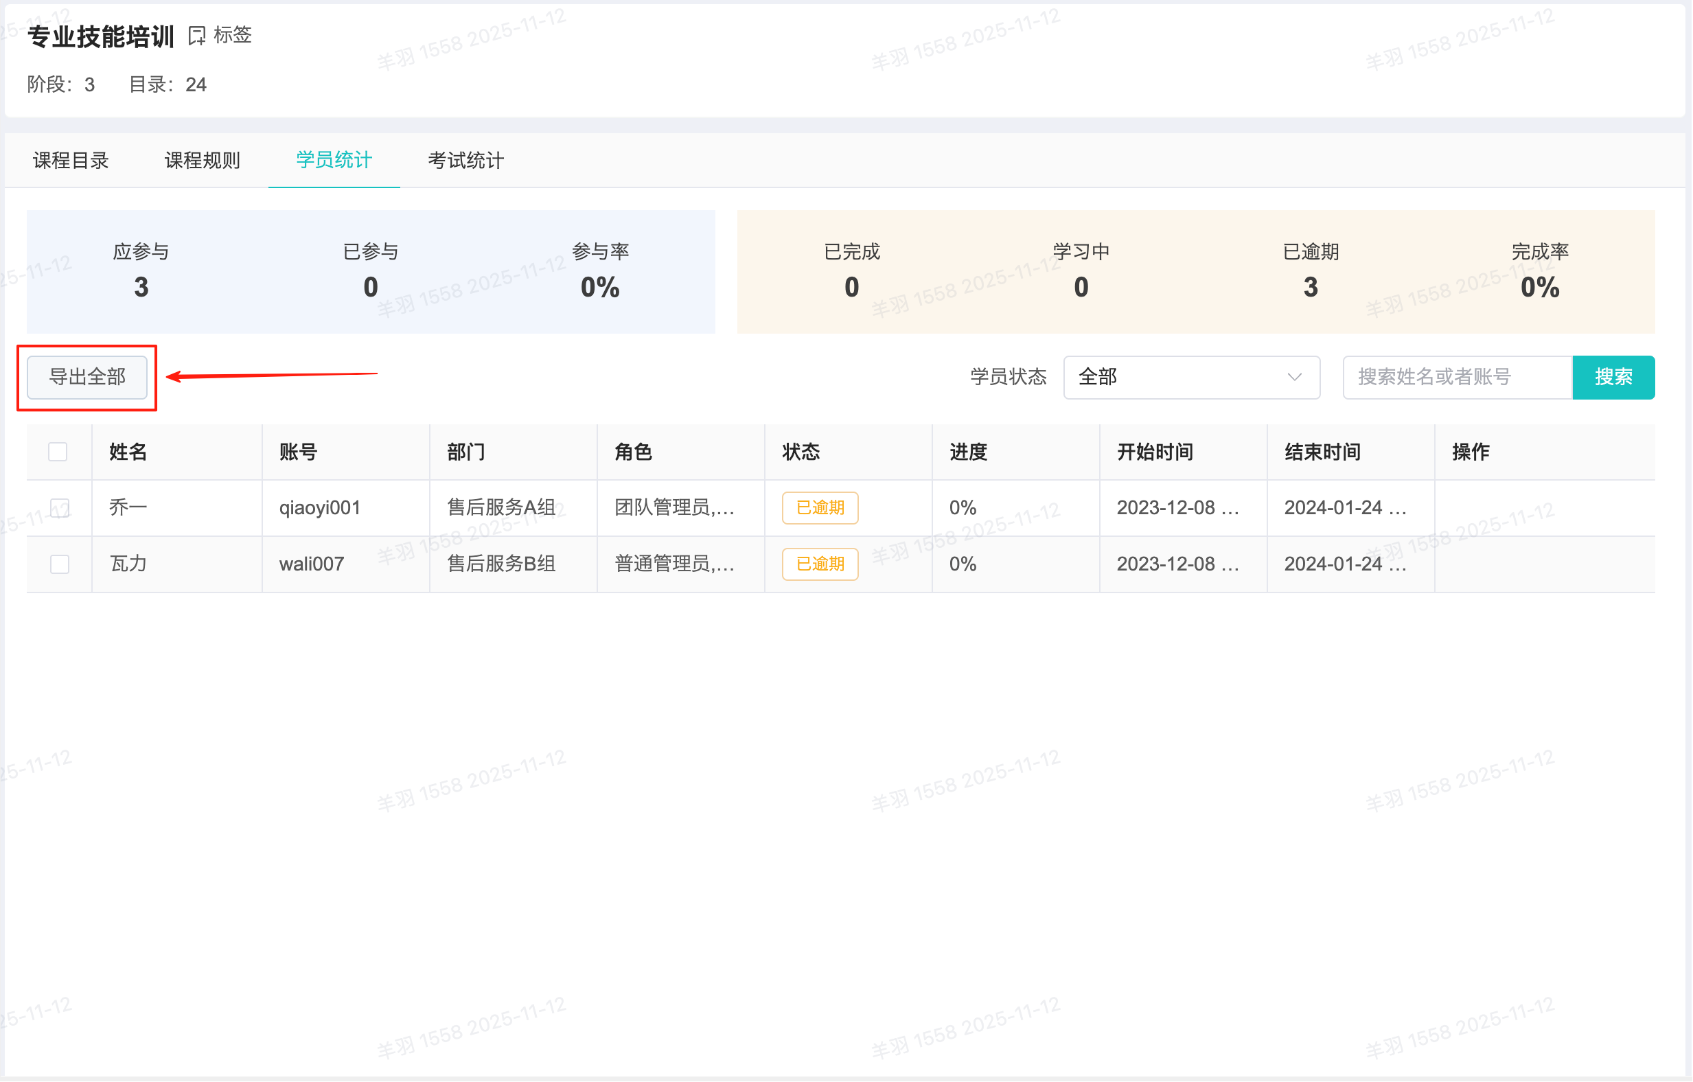Click the 姓名 column header
This screenshot has width=1693, height=1082.
(x=128, y=451)
